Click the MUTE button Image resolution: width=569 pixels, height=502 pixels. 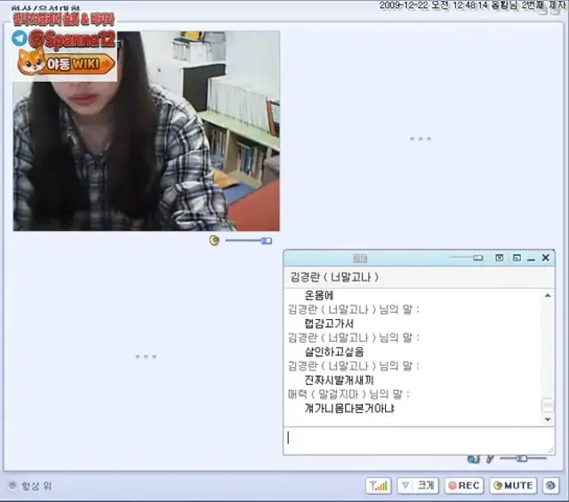(x=513, y=486)
